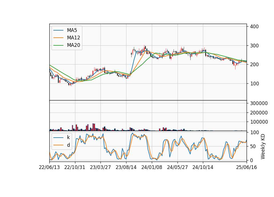Click the MA5 legend label
The height and width of the screenshot is (197, 274).
72,30
